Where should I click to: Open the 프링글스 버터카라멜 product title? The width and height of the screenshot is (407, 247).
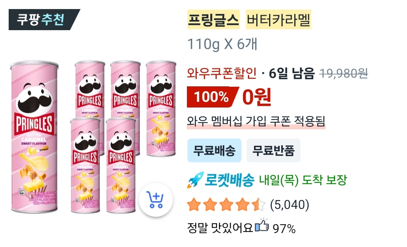point(249,20)
